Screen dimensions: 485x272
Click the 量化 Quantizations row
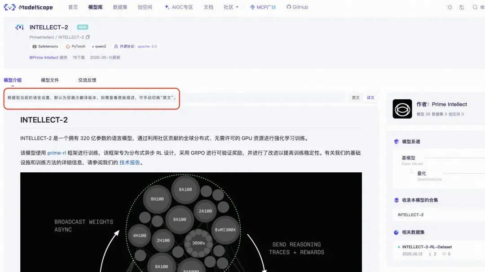451,176
